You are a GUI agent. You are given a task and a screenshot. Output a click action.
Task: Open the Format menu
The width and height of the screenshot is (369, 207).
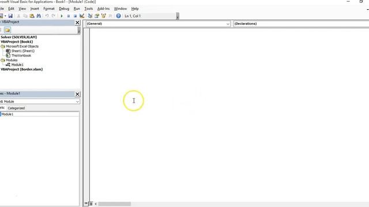tap(49, 9)
